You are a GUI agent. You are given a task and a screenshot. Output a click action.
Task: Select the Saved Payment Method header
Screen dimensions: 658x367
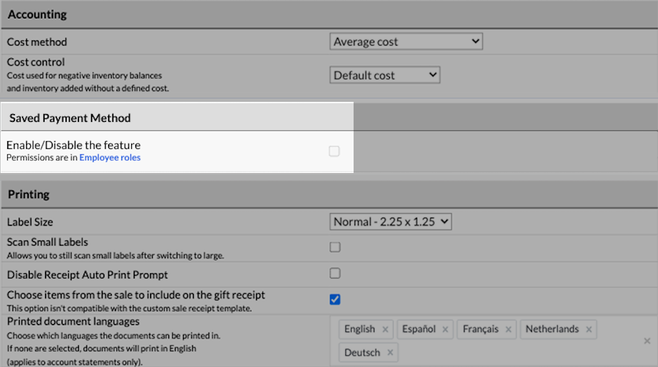click(x=70, y=118)
